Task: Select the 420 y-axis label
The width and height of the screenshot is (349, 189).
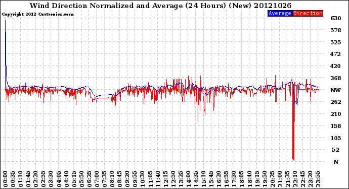Action: coord(336,66)
